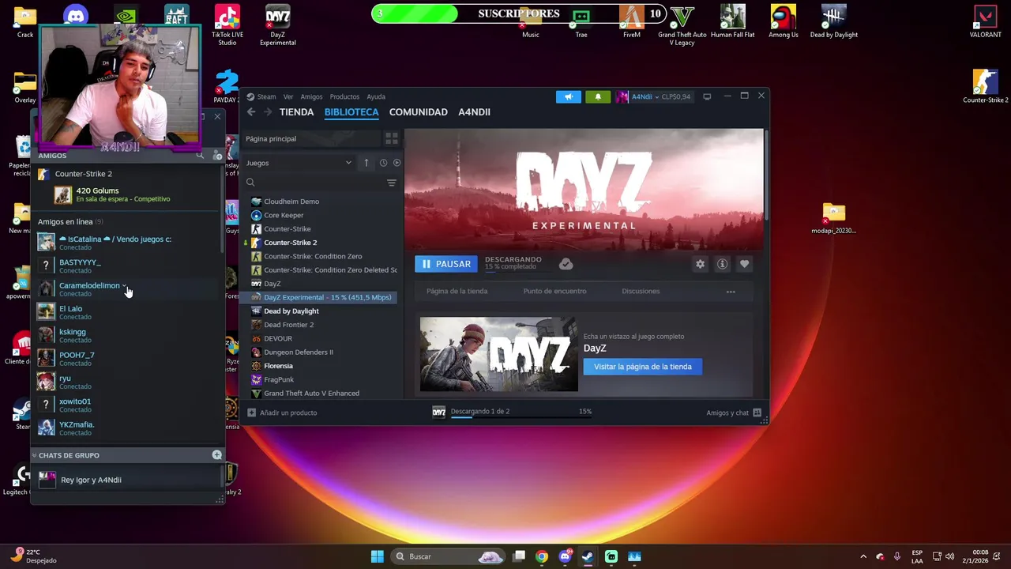Filter library by ready-to-play icon

[x=397, y=163]
